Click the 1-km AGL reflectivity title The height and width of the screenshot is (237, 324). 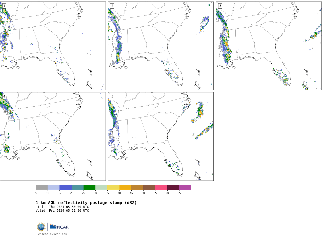point(86,203)
